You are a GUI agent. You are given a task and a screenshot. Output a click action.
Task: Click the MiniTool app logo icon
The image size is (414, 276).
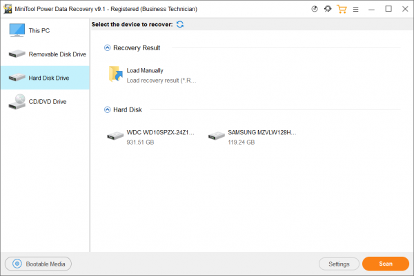pos(8,9)
